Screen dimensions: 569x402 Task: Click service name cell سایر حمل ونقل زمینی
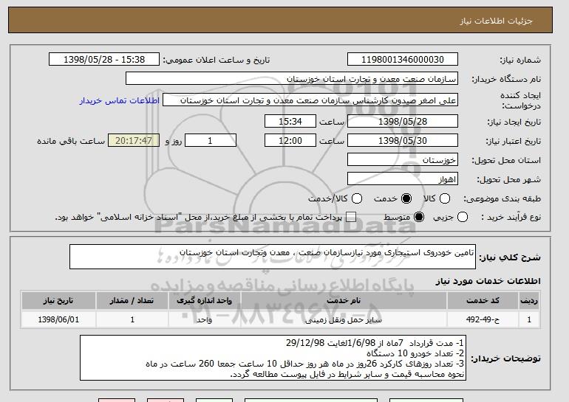pyautogui.click(x=344, y=320)
